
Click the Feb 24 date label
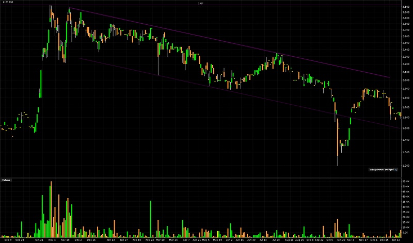[150, 240]
